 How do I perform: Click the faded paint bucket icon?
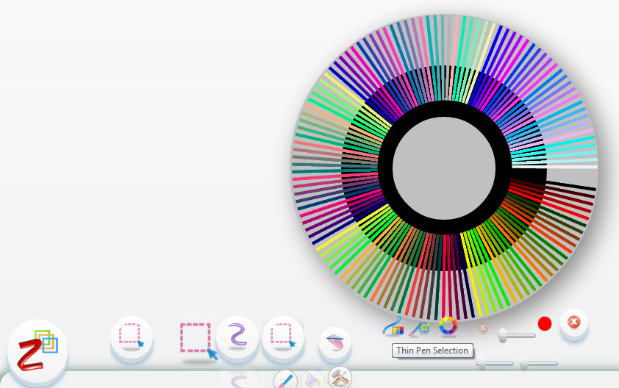[312, 381]
